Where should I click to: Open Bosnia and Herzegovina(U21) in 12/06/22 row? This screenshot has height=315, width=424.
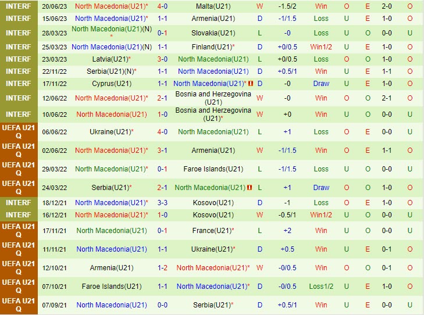coord(213,98)
